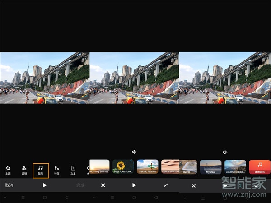Toggle speaker icon above Cinematic Epic track
271x203 pixels.
coord(225,152)
